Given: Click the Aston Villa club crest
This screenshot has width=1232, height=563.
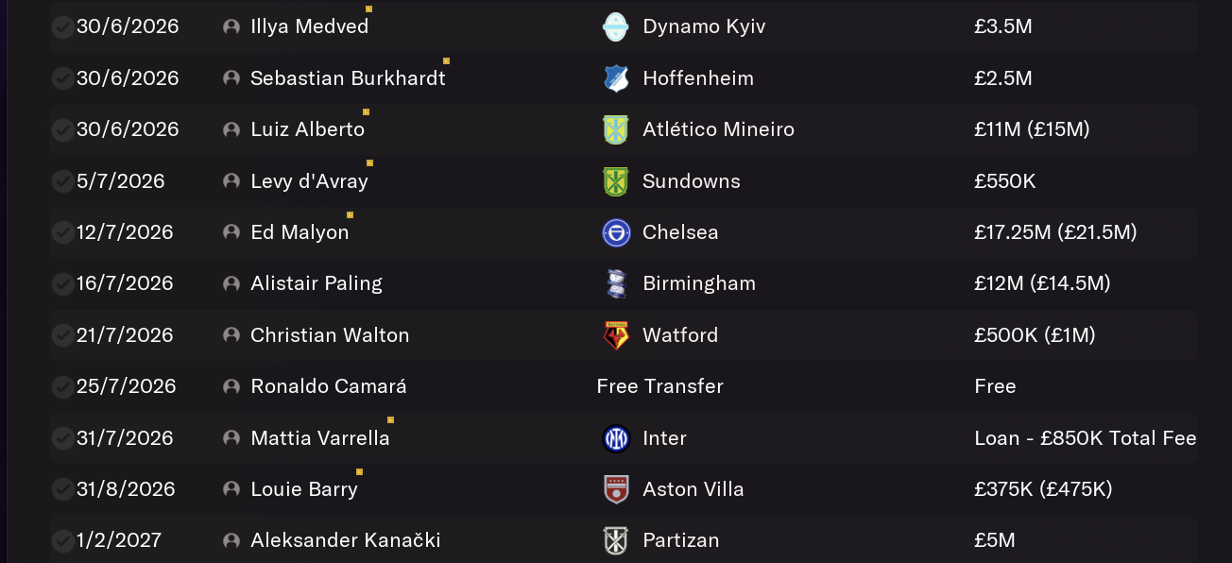Looking at the screenshot, I should pos(616,489).
